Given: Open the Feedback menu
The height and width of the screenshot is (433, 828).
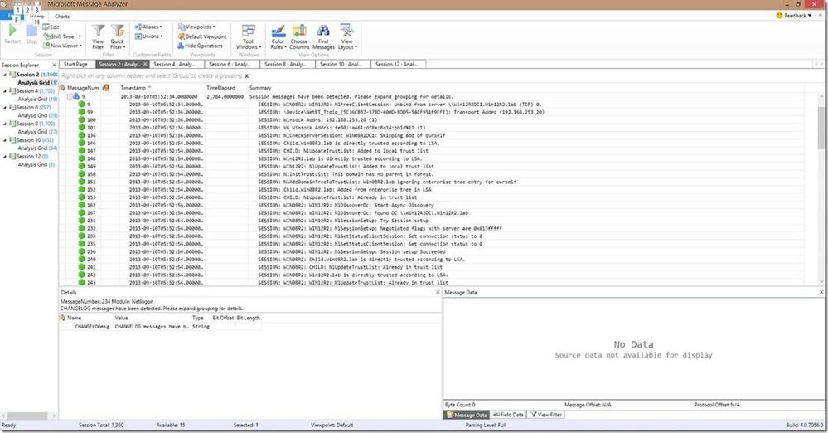Looking at the screenshot, I should [794, 15].
